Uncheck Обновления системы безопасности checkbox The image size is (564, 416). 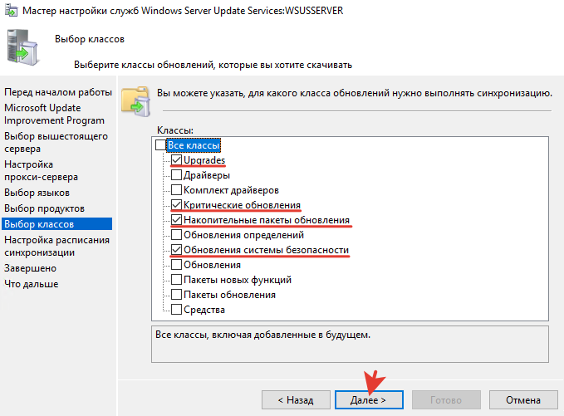click(x=176, y=250)
